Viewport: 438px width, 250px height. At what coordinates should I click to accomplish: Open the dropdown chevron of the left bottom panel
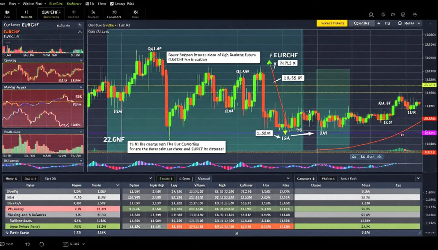coord(151,178)
